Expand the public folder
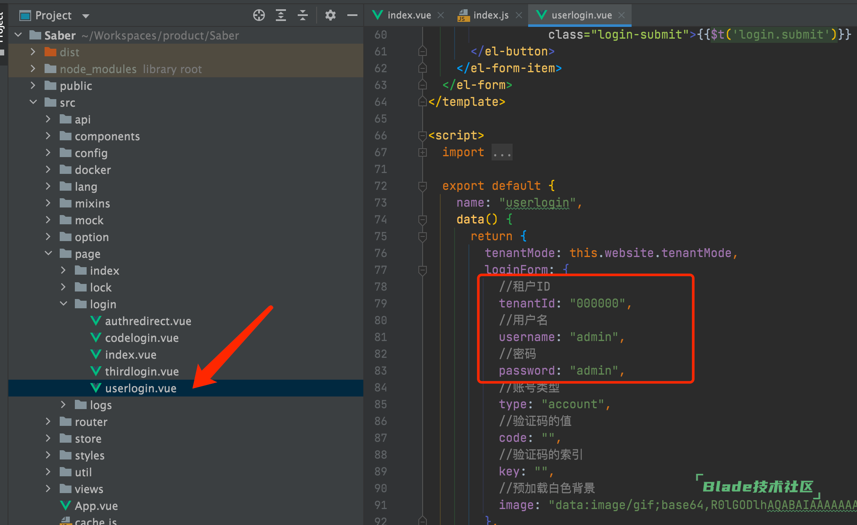This screenshot has width=857, height=525. (x=33, y=85)
